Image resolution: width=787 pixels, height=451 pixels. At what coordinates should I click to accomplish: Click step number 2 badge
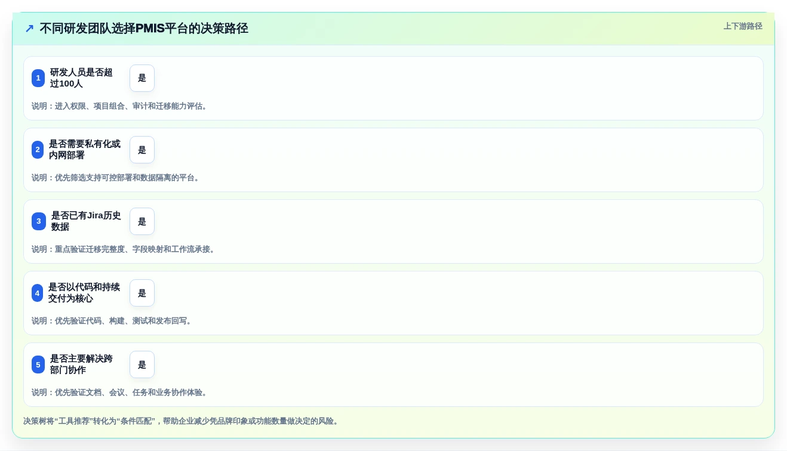tap(38, 150)
